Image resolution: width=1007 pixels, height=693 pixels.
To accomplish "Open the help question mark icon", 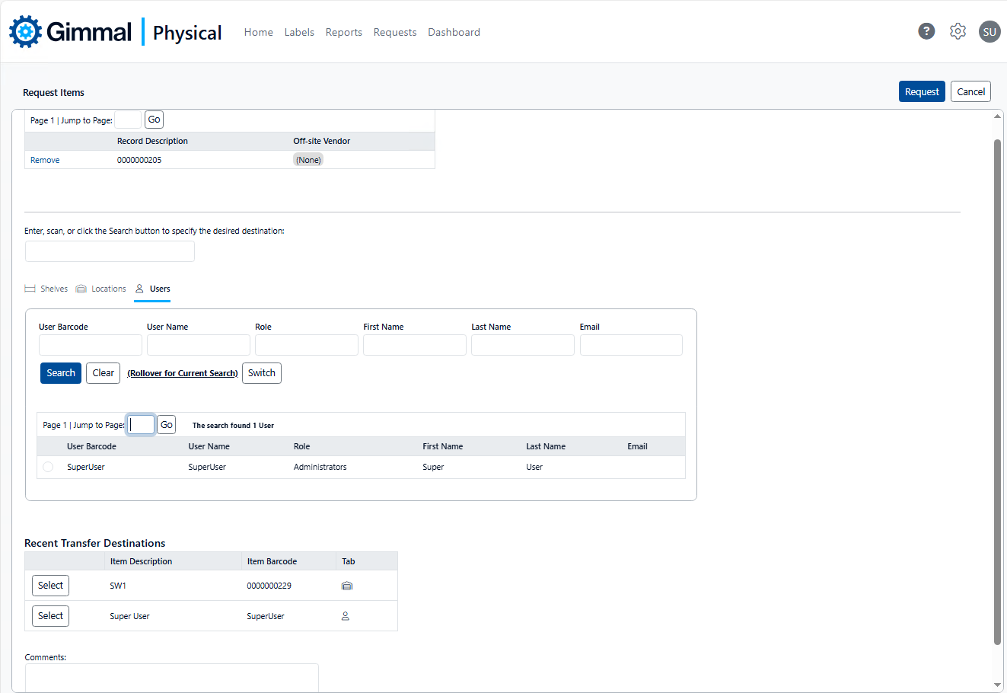I will point(926,31).
